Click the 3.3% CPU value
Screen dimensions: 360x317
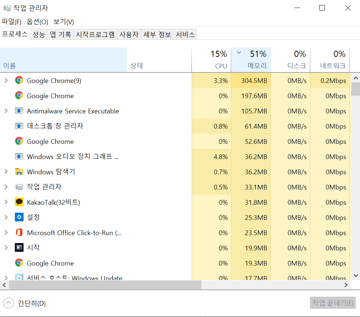point(221,81)
